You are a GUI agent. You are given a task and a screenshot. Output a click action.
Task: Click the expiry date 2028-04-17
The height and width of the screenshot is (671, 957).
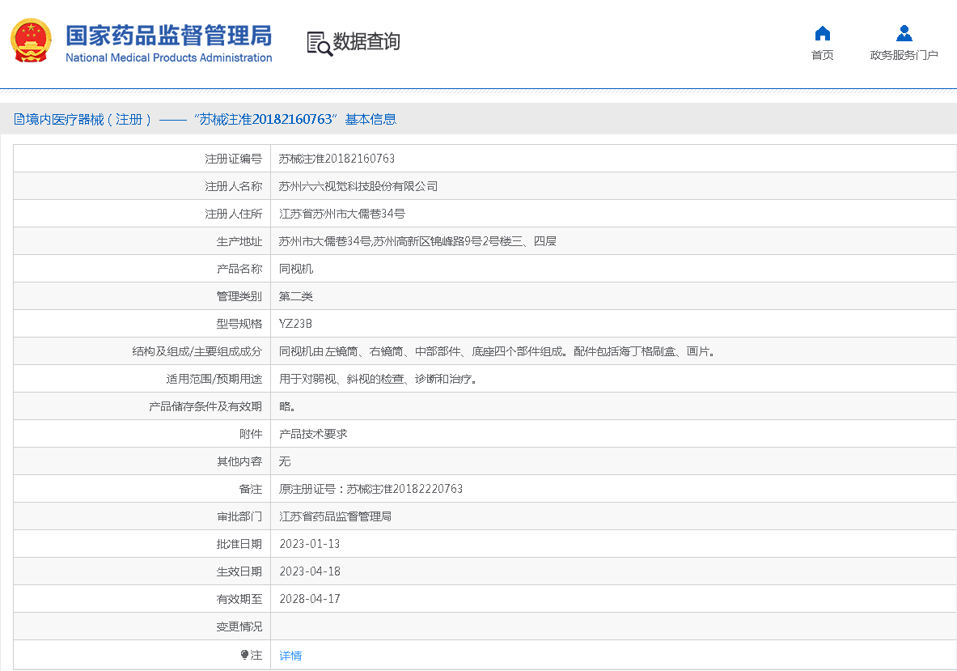(309, 599)
